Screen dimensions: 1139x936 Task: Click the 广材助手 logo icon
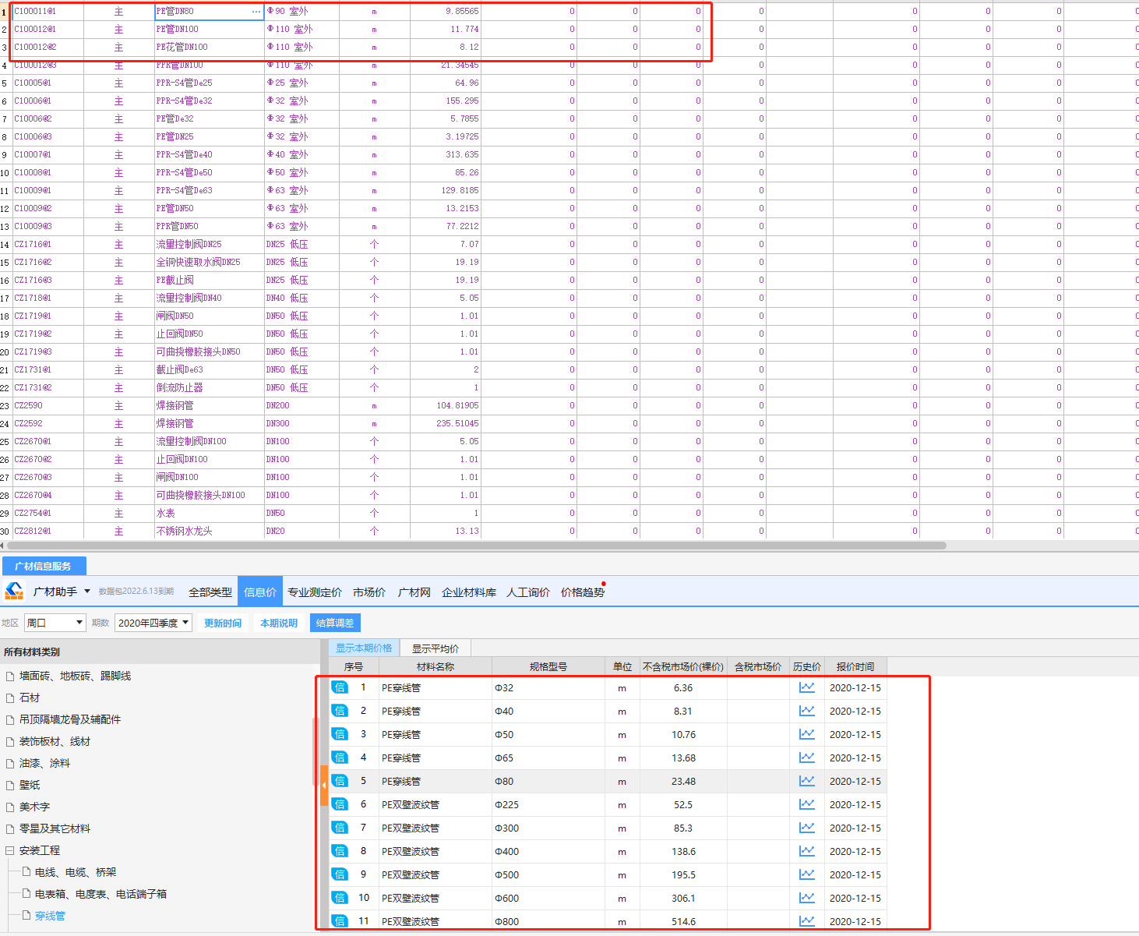pos(14,592)
